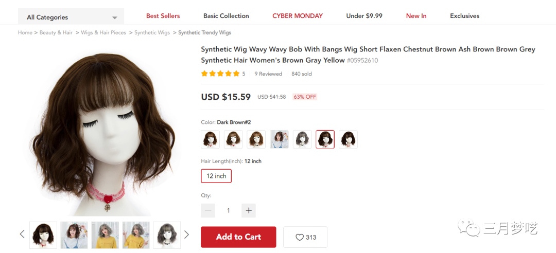Show next thumbnails with right arrow
The height and width of the screenshot is (253, 556).
(186, 234)
